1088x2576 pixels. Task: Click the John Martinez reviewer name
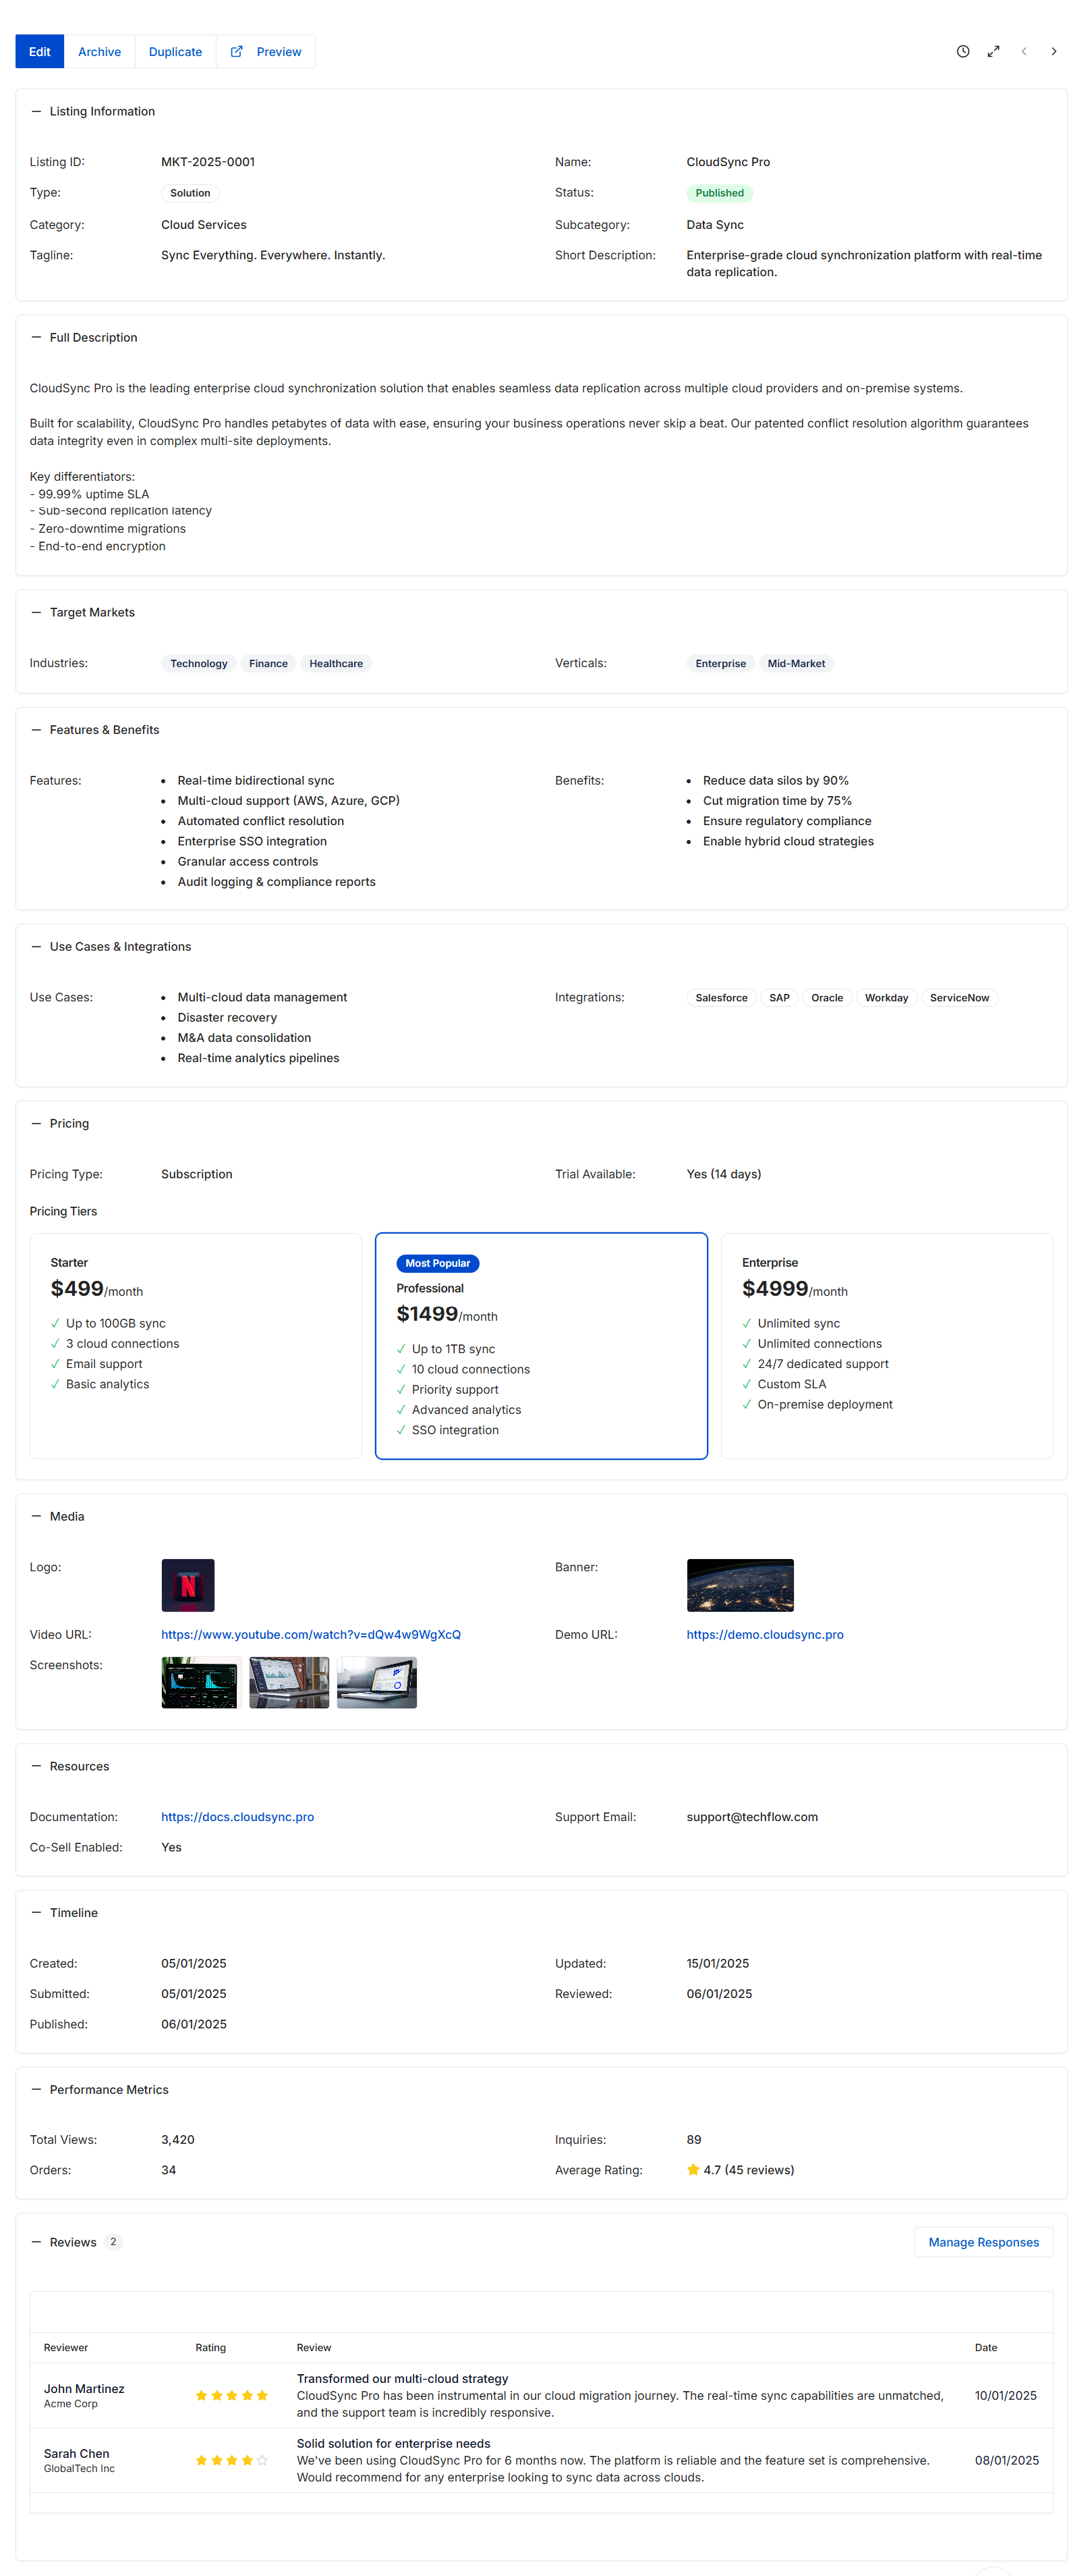(x=84, y=2389)
